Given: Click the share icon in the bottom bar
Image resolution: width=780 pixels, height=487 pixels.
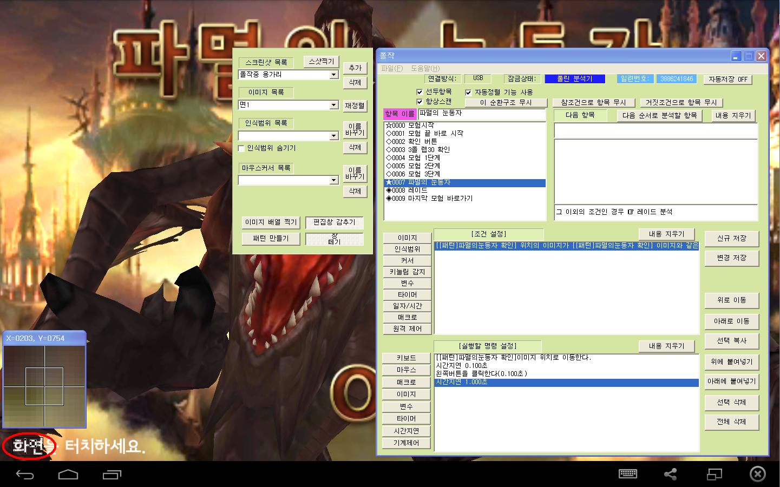Looking at the screenshot, I should [x=671, y=475].
